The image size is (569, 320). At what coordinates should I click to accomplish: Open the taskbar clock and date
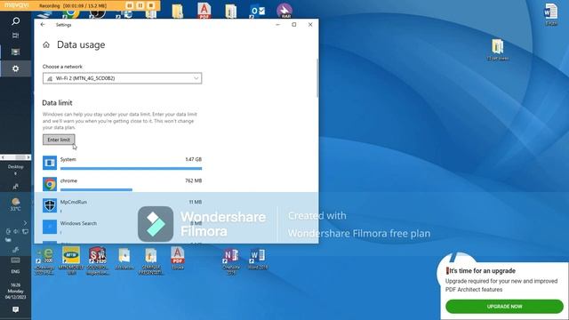[16, 291]
